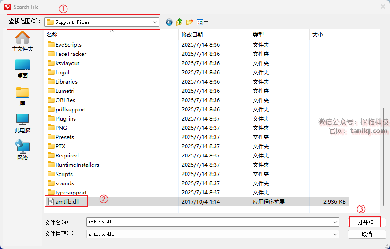
Task: Open the Network shortcut in sidebar
Action: pyautogui.click(x=22, y=150)
